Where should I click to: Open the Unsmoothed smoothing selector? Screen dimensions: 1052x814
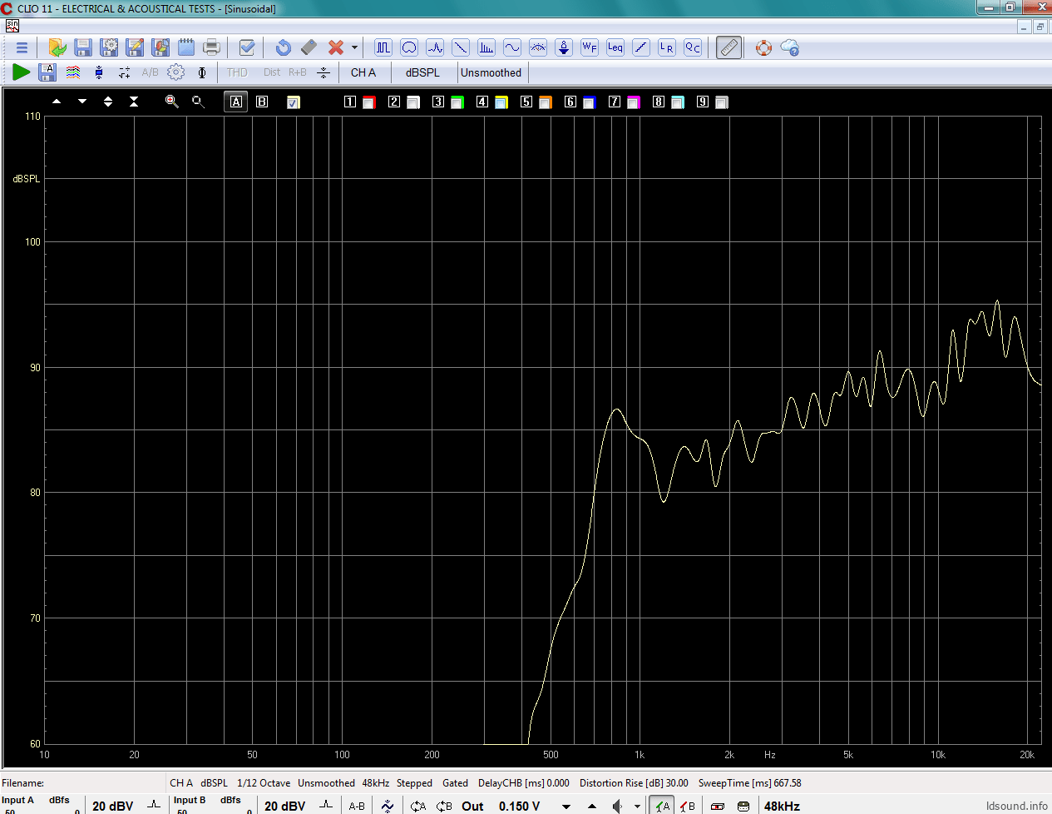[x=491, y=72]
